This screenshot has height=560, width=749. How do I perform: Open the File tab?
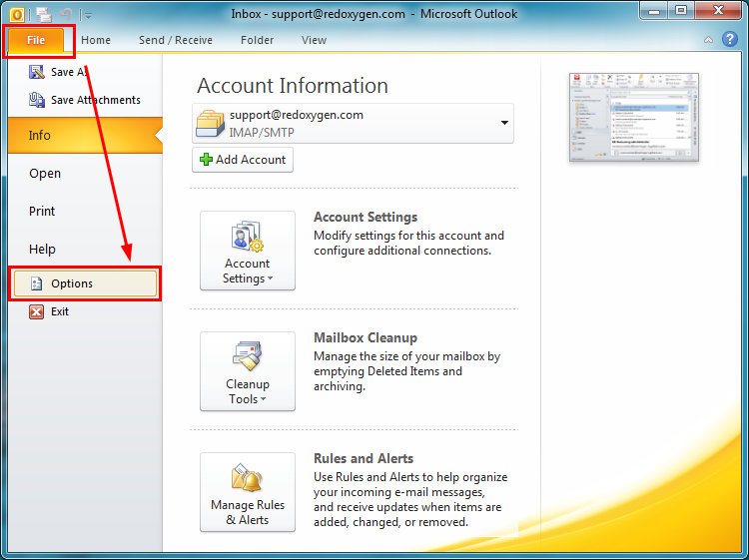click(x=36, y=40)
